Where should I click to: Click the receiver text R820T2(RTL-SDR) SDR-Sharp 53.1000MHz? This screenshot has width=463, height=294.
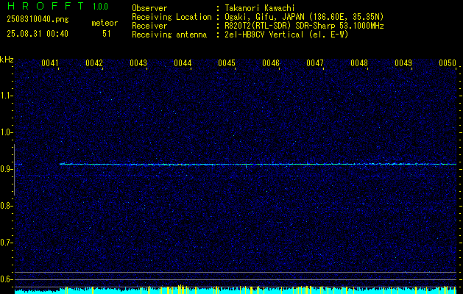pyautogui.click(x=304, y=26)
